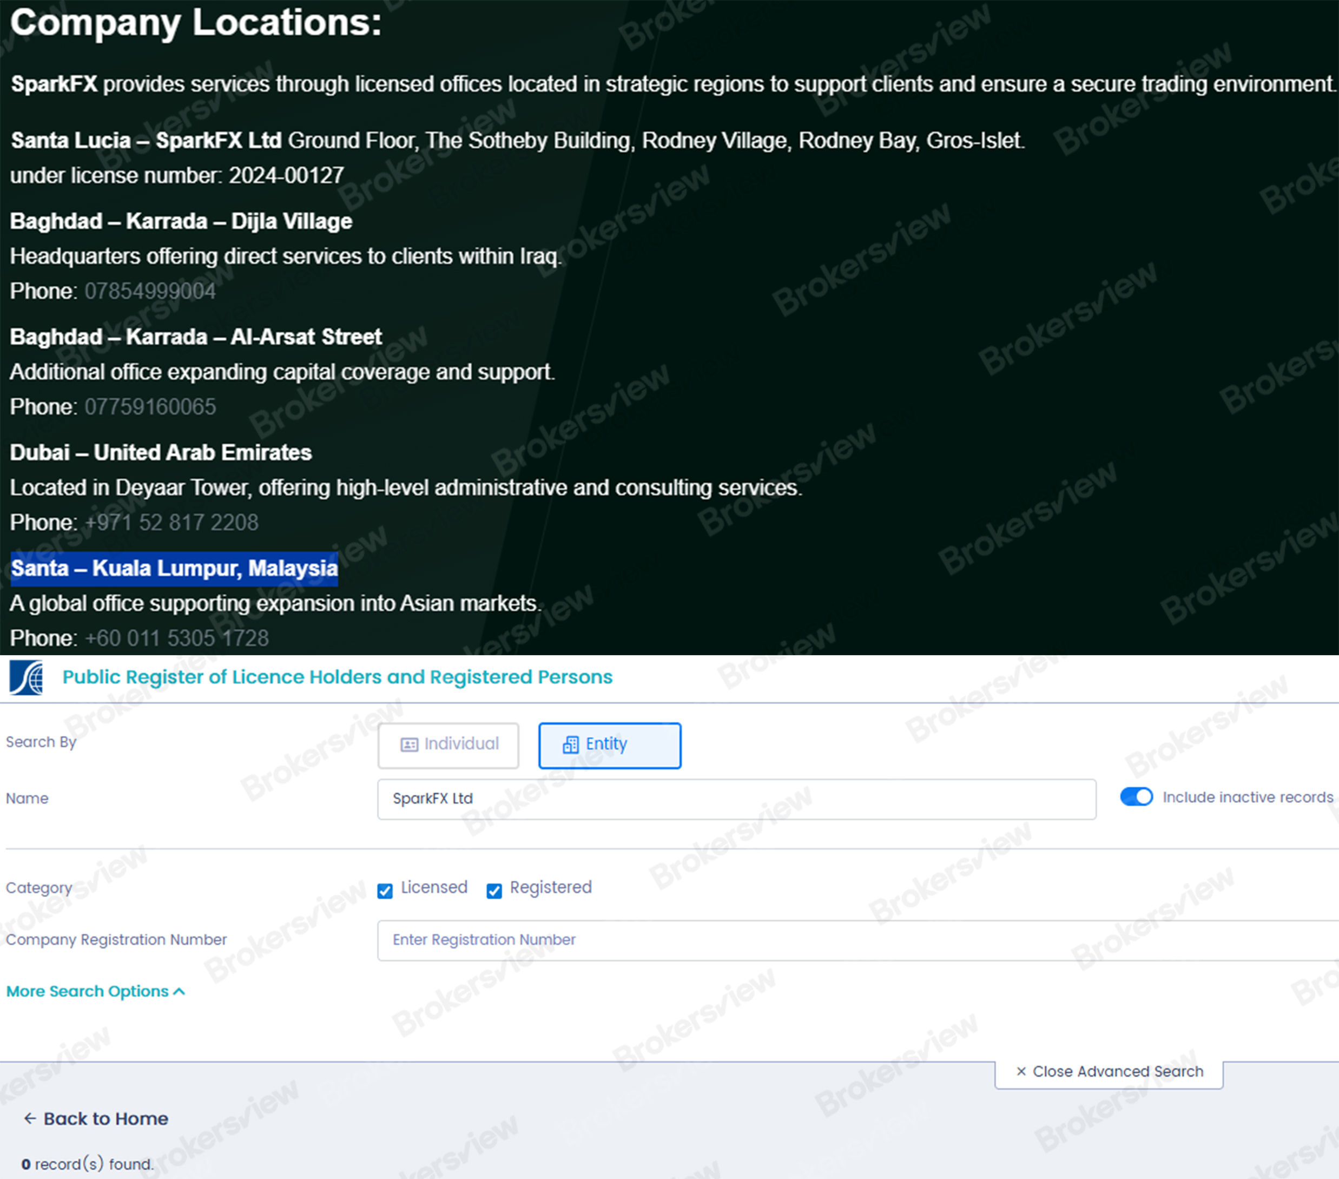This screenshot has height=1179, width=1339.
Task: Click Malaysia phone +60 011 5305 1728
Action: 177,638
